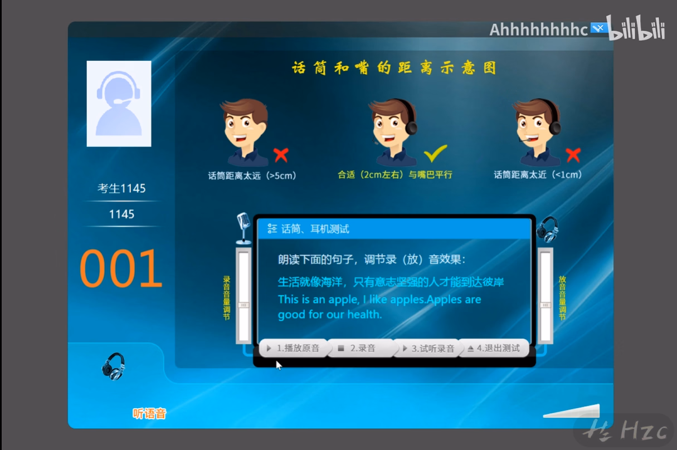Click the 放音音量调节 vertical label
The height and width of the screenshot is (450, 677).
(x=562, y=297)
